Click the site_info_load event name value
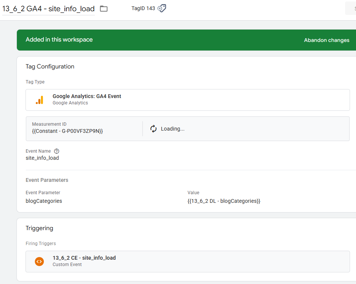Viewport: 356px width, 284px height. coord(42,158)
